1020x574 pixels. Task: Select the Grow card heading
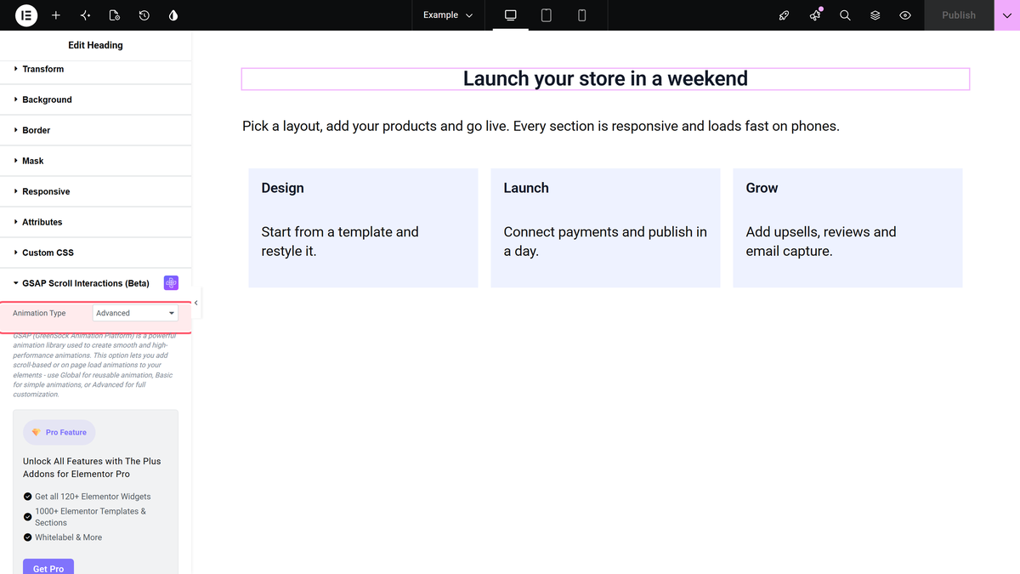(x=762, y=188)
